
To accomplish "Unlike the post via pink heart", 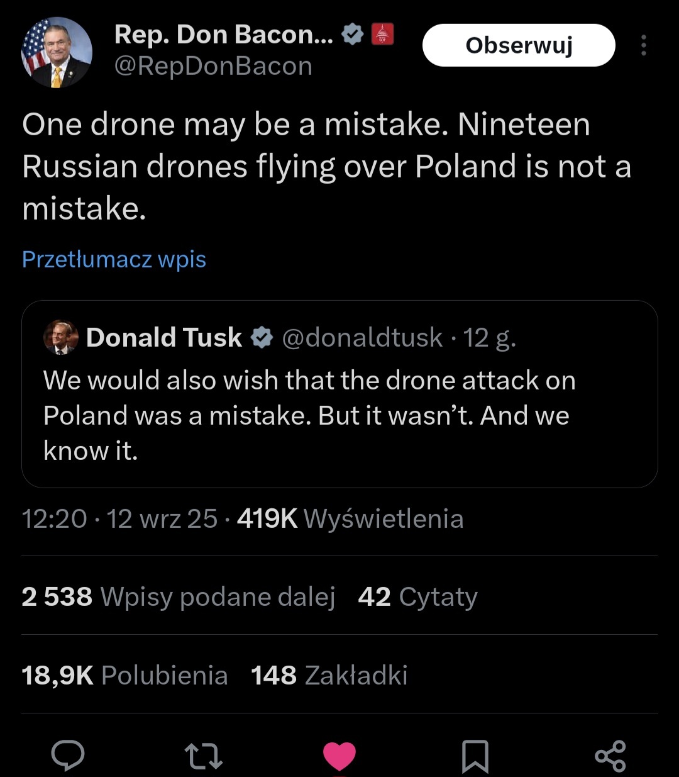I will (x=339, y=756).
